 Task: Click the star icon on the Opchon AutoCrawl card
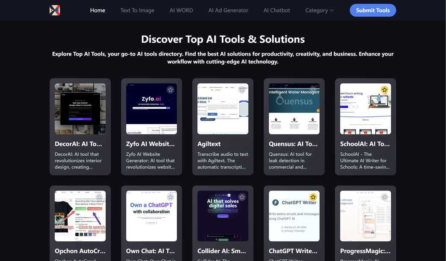point(98,197)
